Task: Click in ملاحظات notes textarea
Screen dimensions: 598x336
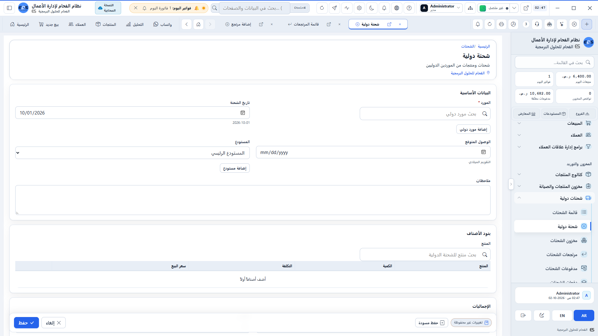Action: point(253,200)
